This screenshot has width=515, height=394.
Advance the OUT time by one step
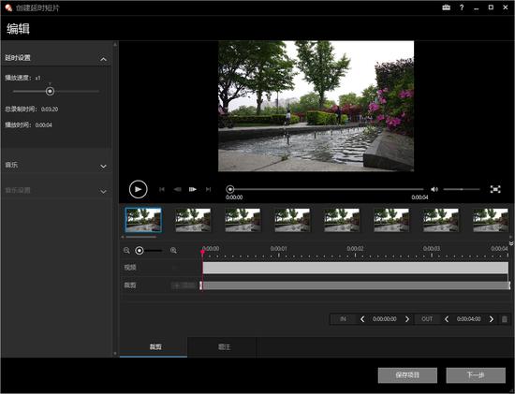pyautogui.click(x=492, y=319)
